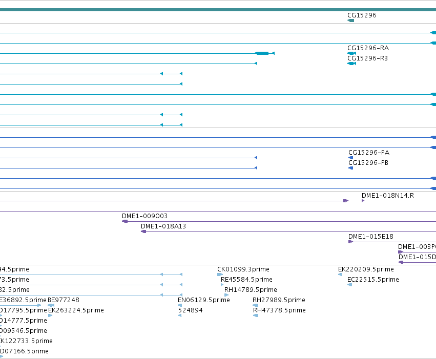
Task: Click the CG15296-RB transcript label
Action: (367, 58)
